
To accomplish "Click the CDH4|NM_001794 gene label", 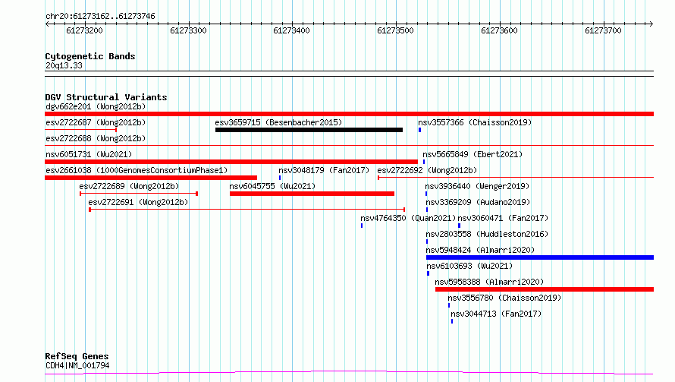I will point(77,365).
